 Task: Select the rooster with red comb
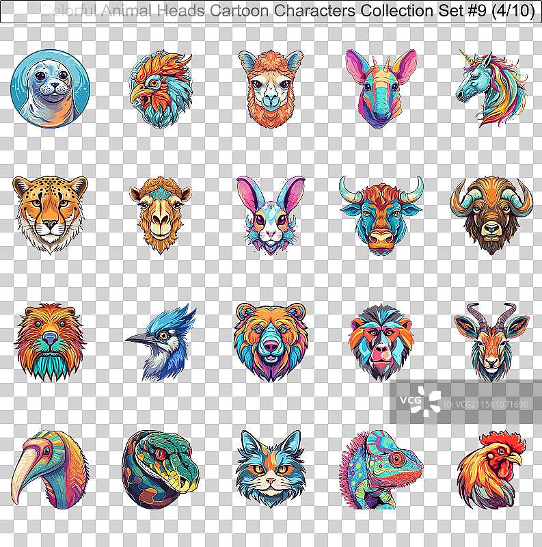(490, 468)
